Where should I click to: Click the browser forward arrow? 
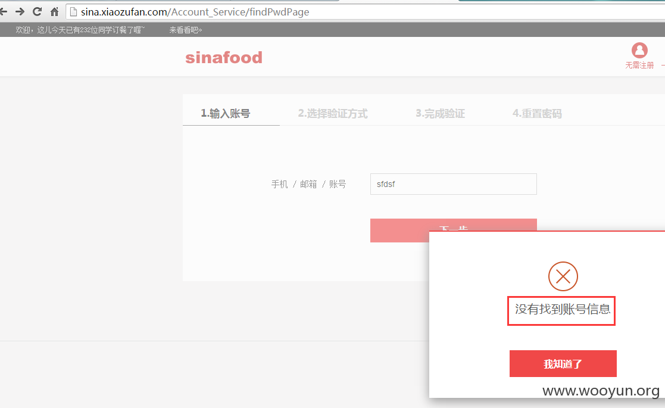[20, 11]
